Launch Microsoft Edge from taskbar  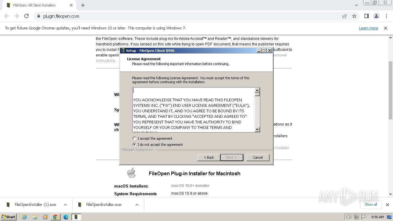(66, 217)
